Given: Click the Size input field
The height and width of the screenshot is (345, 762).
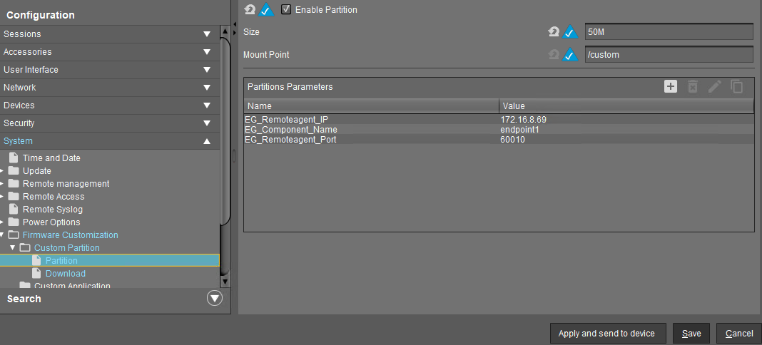Looking at the screenshot, I should click(669, 32).
